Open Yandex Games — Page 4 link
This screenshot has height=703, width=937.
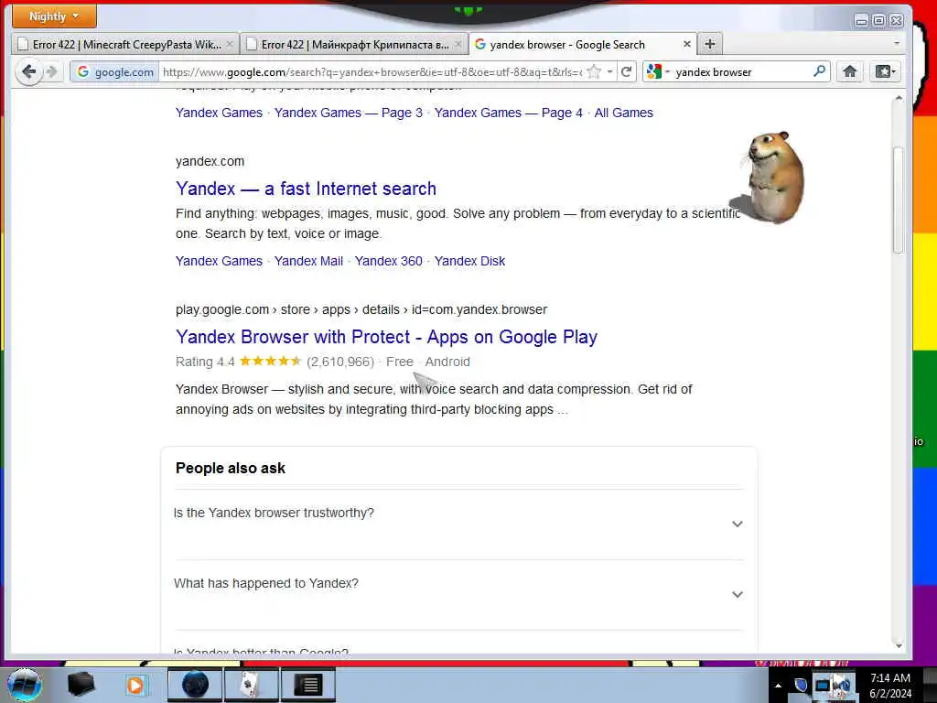tap(509, 113)
